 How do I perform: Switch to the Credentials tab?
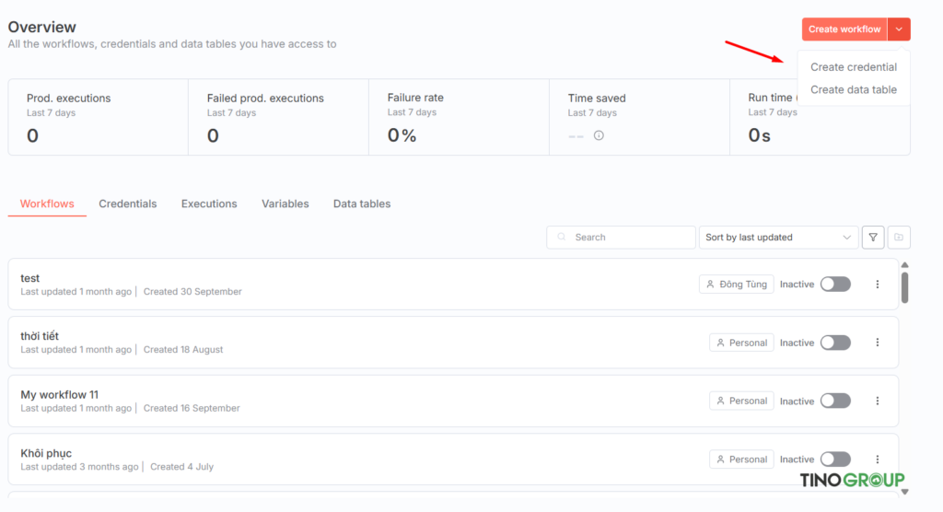[128, 204]
